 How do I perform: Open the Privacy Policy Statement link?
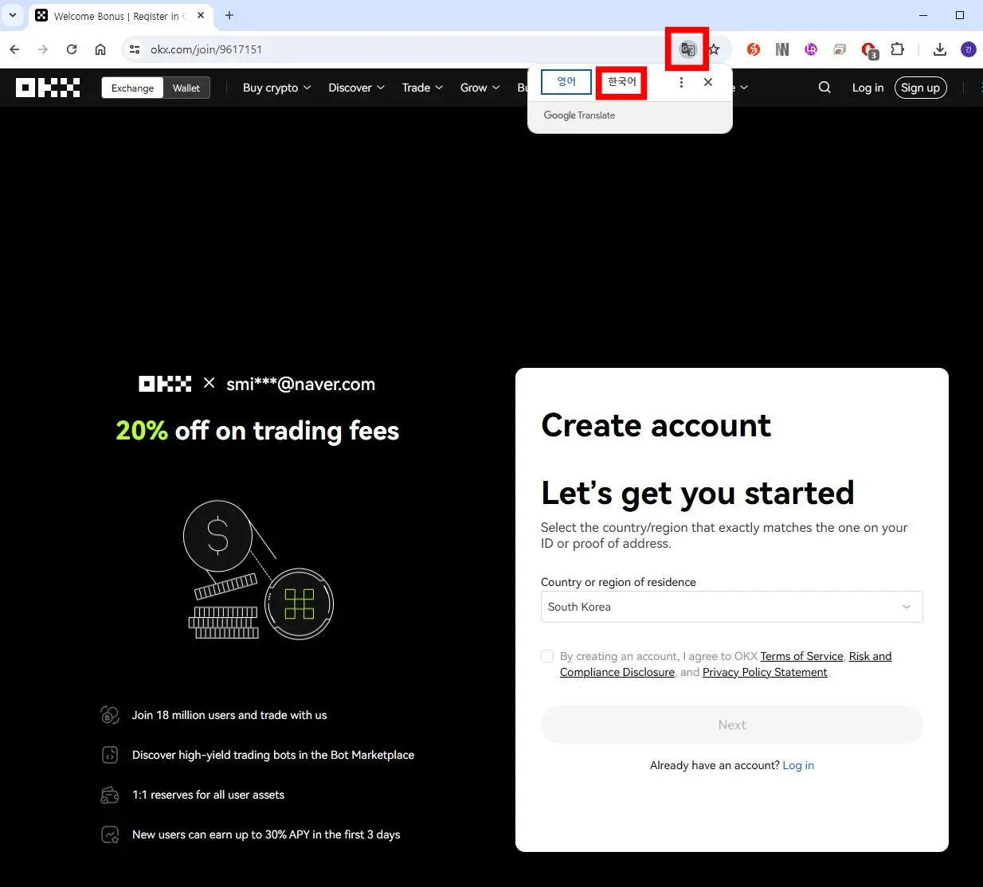pos(765,672)
